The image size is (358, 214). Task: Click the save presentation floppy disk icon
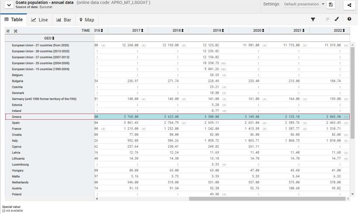click(x=331, y=5)
